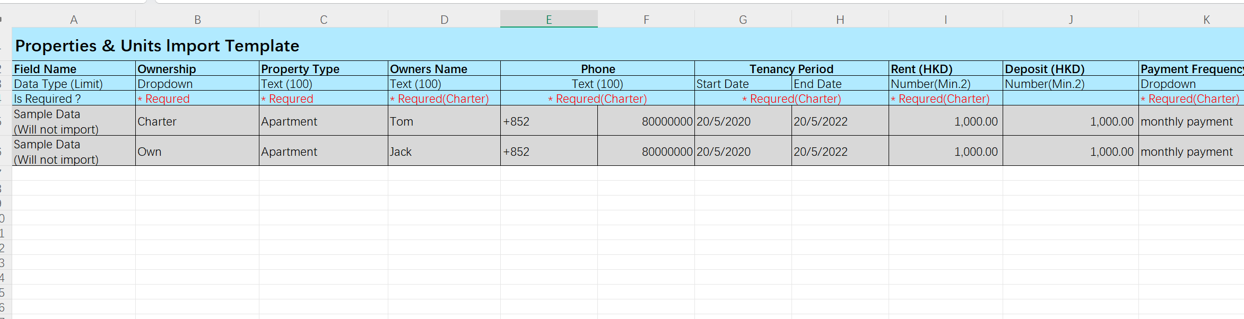This screenshot has height=319, width=1244.
Task: Select the Owners Name header cell
Action: [x=443, y=69]
